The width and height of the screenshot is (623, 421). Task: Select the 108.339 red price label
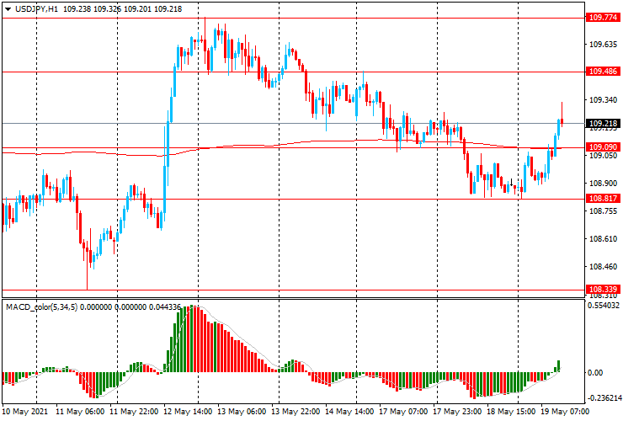(x=603, y=290)
